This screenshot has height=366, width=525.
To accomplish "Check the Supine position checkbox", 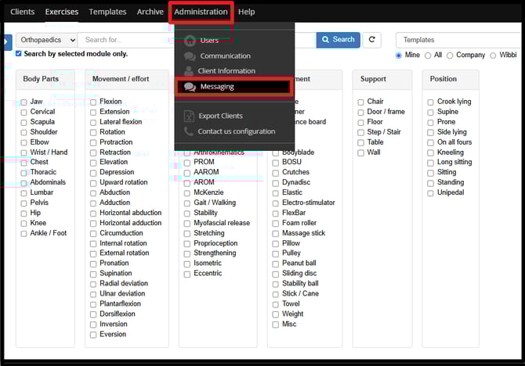I will 431,113.
